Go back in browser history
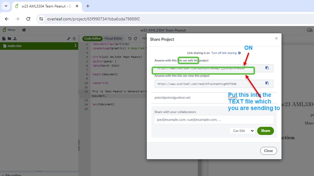Screen dimensions: 314x176 point(7,19)
